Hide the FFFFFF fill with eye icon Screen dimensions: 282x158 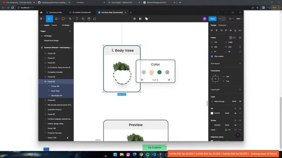pyautogui.click(x=235, y=113)
